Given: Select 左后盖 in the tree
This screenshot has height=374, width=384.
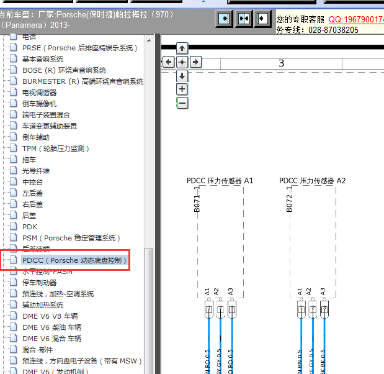Looking at the screenshot, I should (33, 193).
